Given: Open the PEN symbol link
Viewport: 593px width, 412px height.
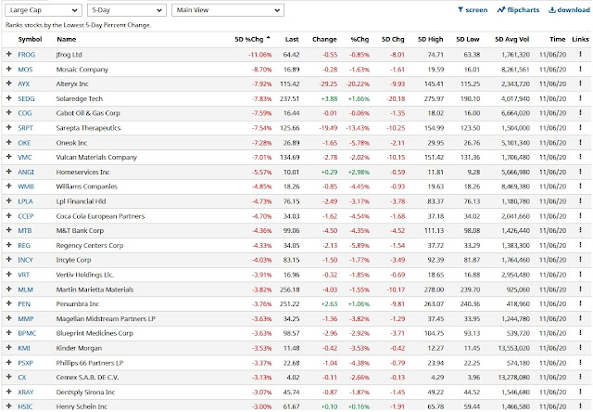Looking at the screenshot, I should coord(24,303).
